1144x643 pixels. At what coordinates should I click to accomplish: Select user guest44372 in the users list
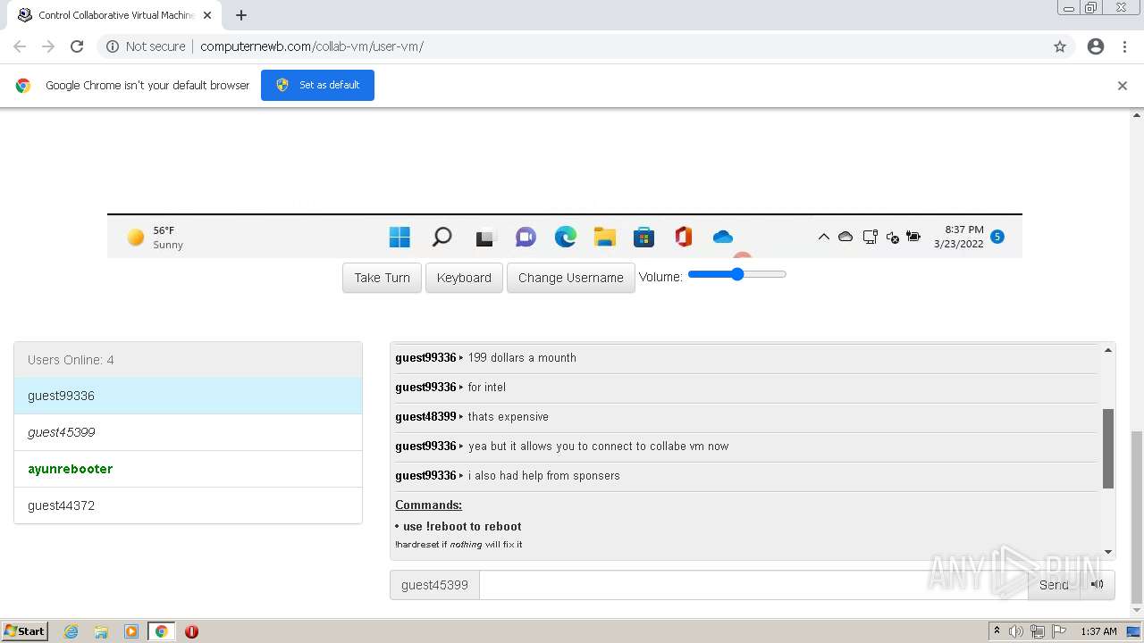188,505
